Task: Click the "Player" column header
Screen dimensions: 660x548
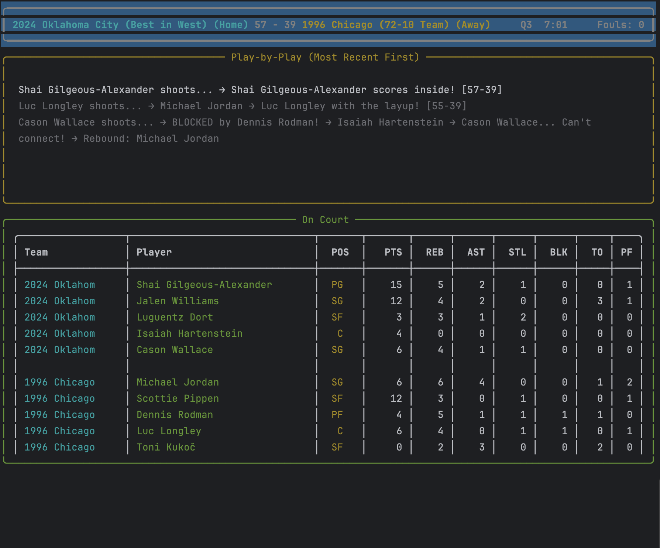Action: click(x=154, y=252)
